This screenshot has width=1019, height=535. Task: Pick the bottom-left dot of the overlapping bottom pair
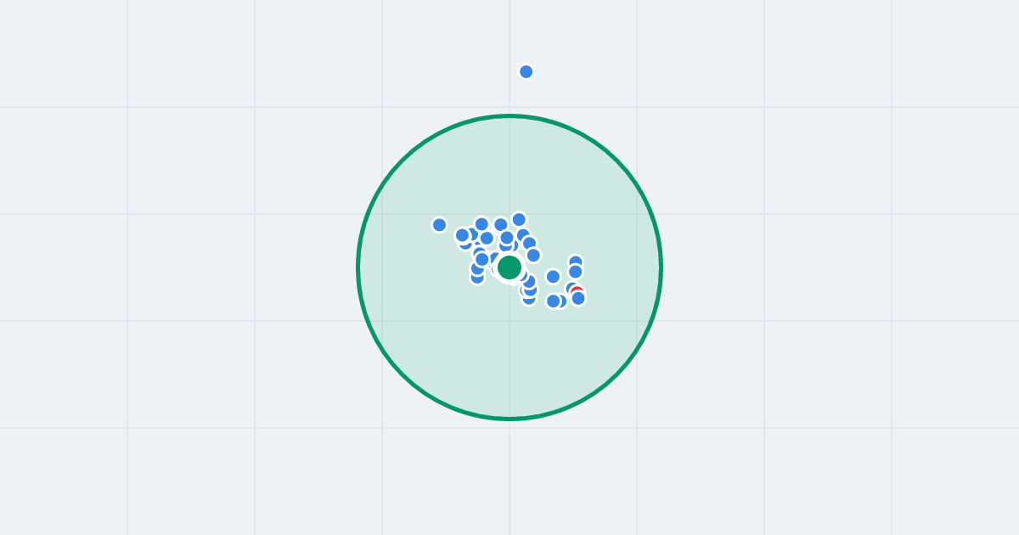pos(553,301)
